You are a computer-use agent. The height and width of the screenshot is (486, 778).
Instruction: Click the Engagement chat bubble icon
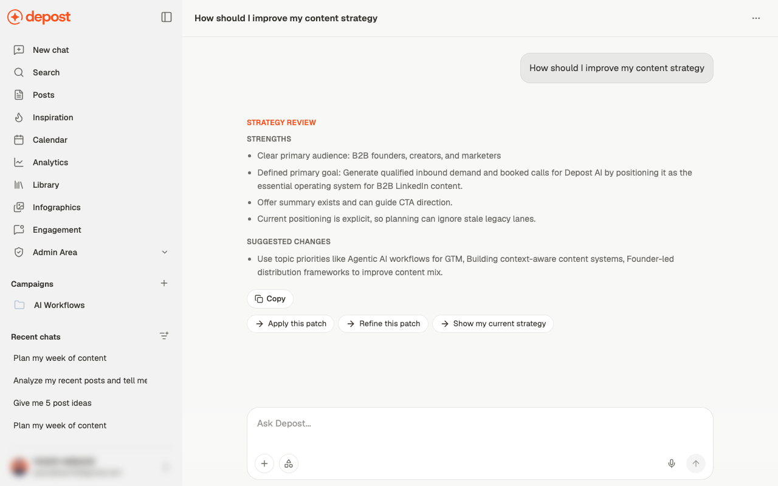coord(19,230)
